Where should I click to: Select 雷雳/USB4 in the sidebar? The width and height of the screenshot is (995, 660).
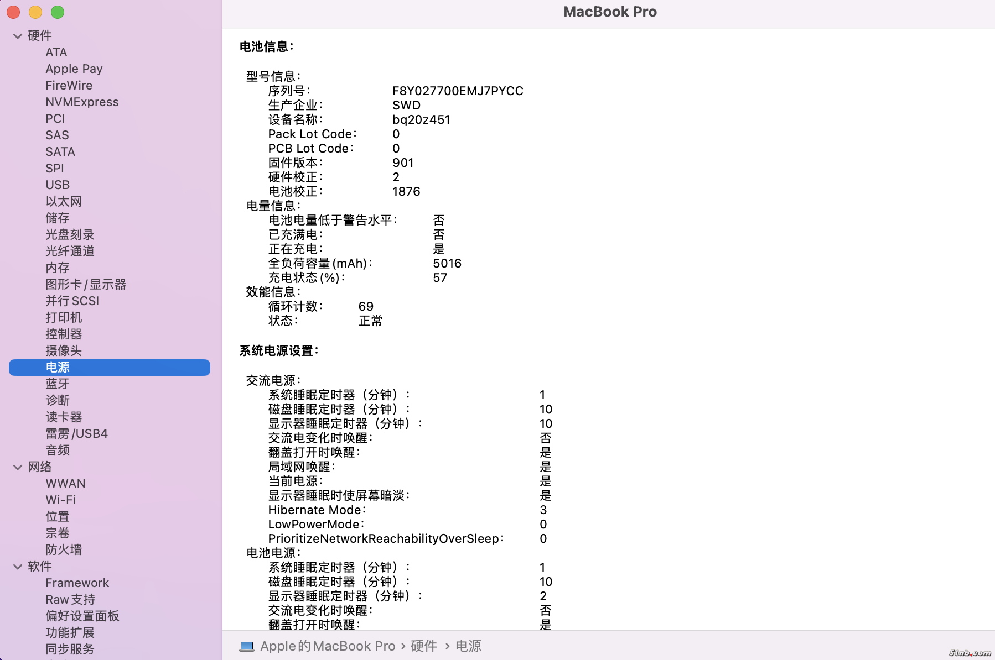(76, 434)
